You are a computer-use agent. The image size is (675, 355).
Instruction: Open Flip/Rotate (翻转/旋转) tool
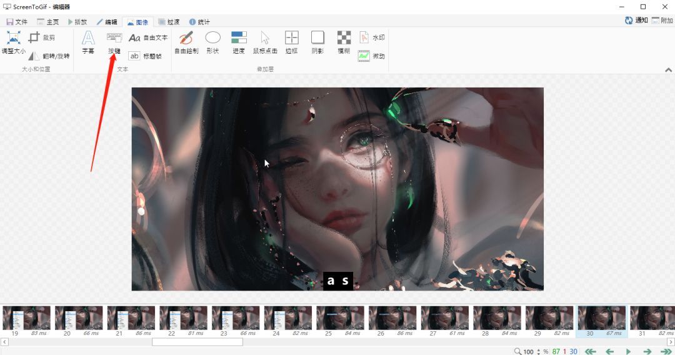pyautogui.click(x=49, y=56)
